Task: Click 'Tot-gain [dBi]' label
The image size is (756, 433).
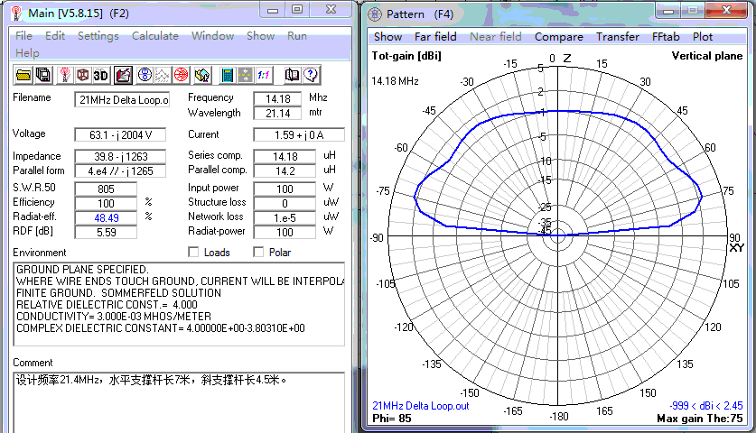Action: (x=406, y=56)
